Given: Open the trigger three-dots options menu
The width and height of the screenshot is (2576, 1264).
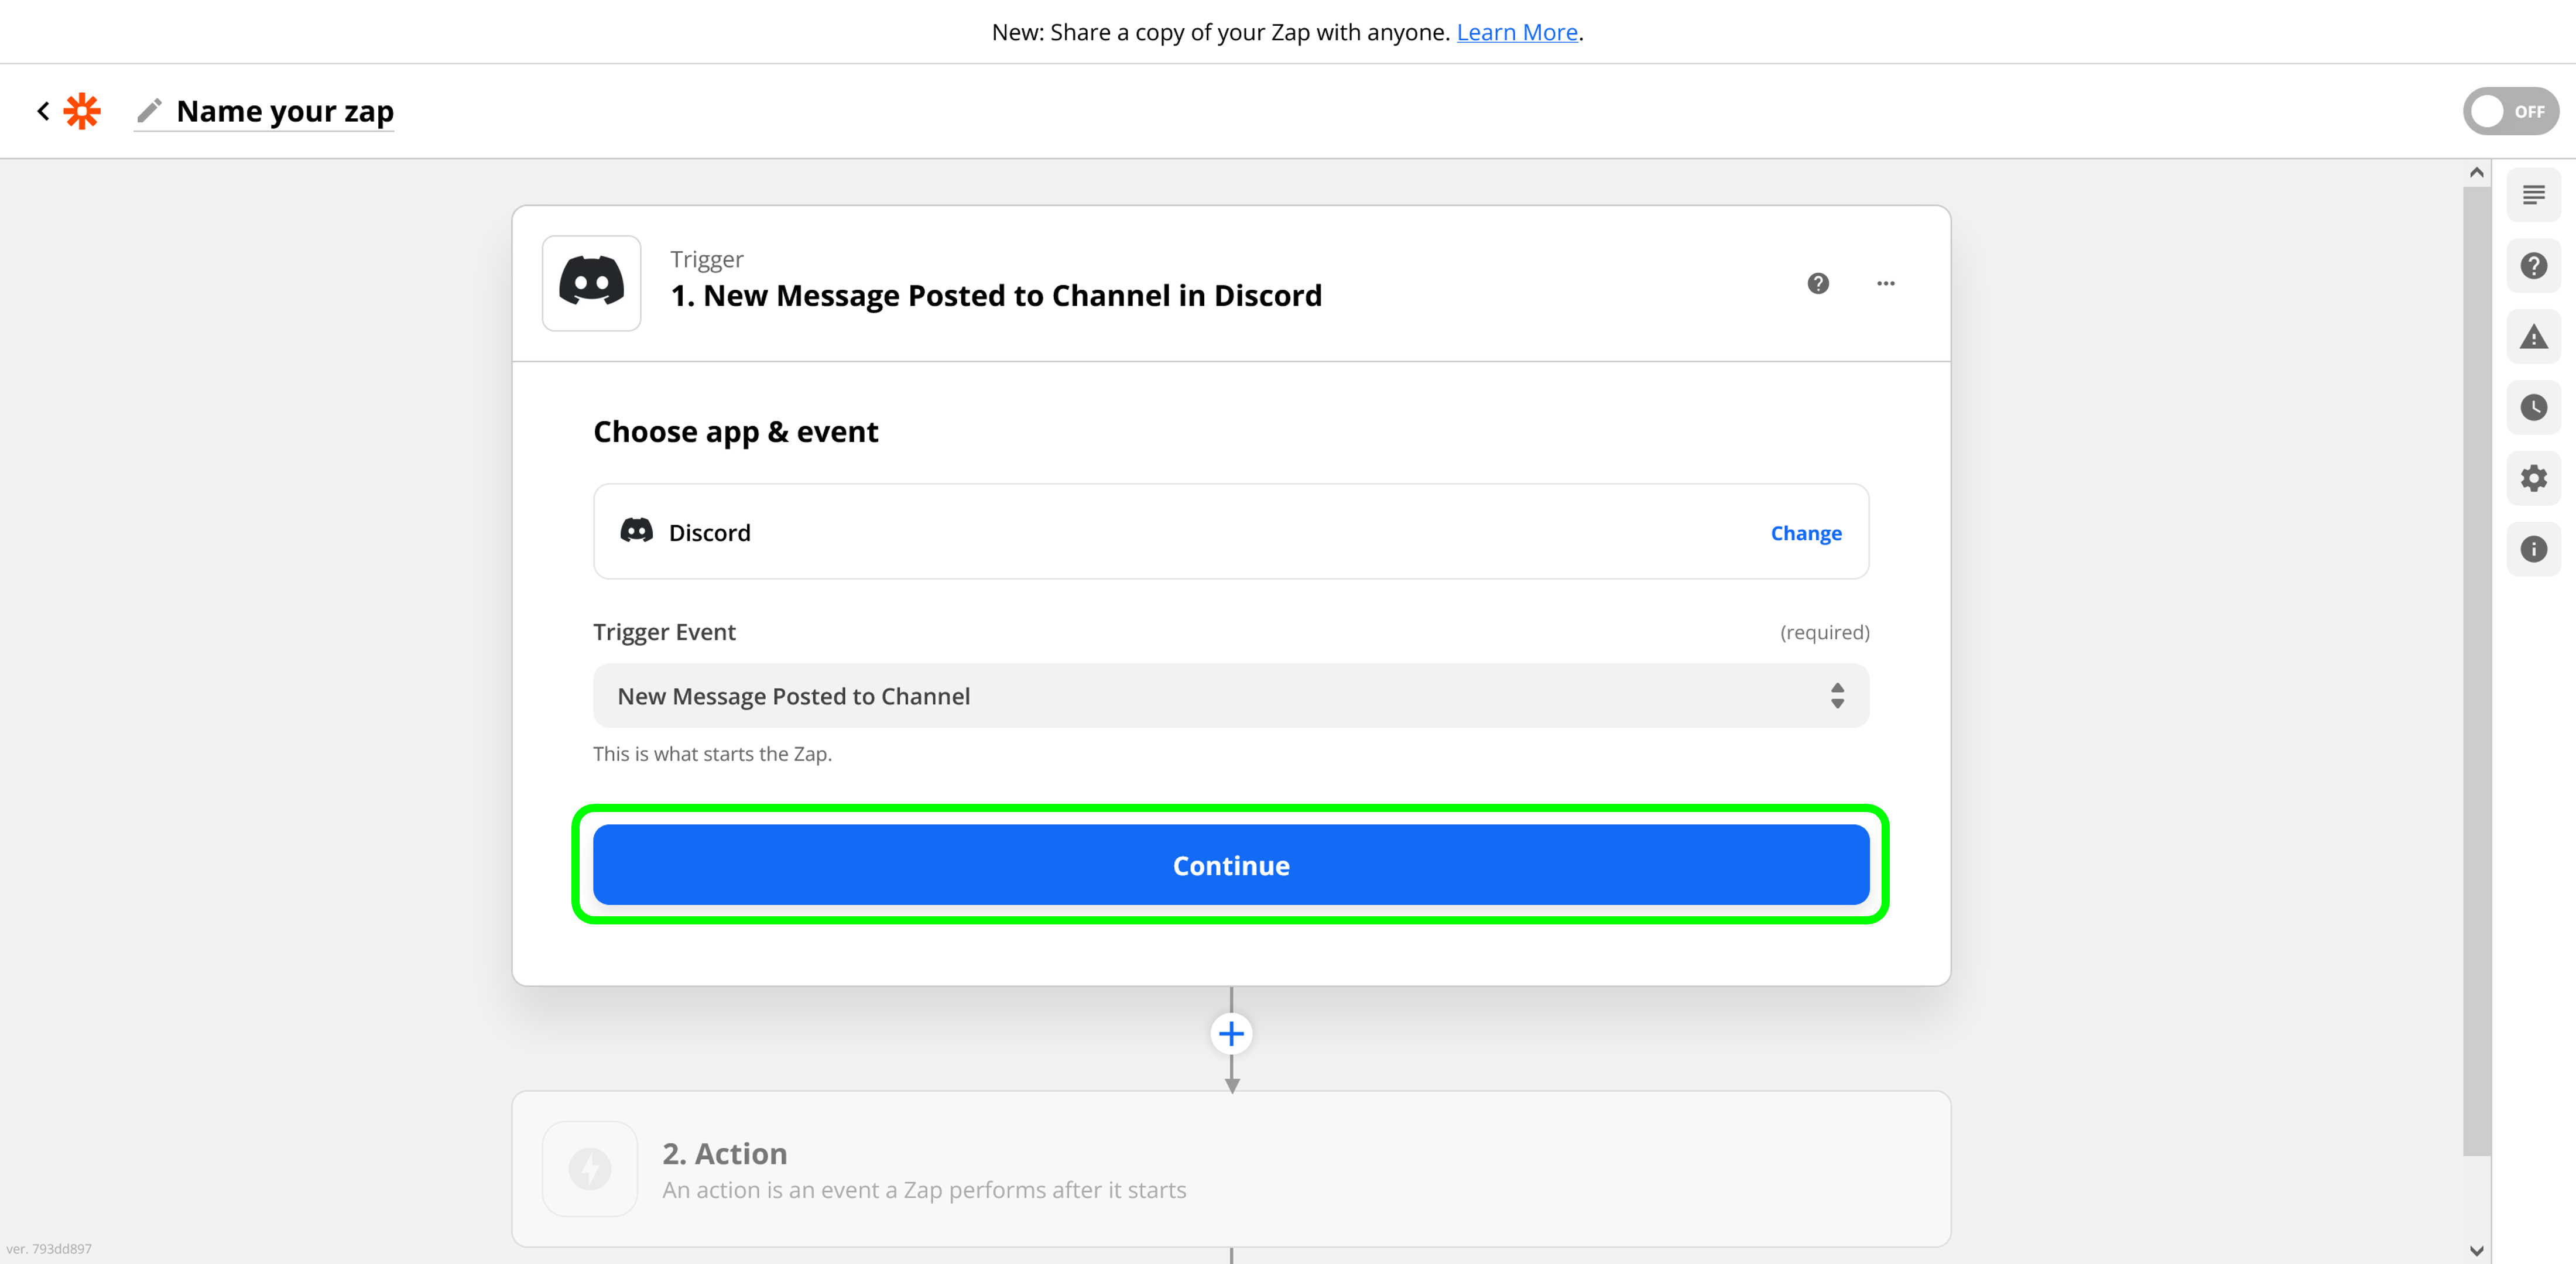Looking at the screenshot, I should [x=1885, y=284].
